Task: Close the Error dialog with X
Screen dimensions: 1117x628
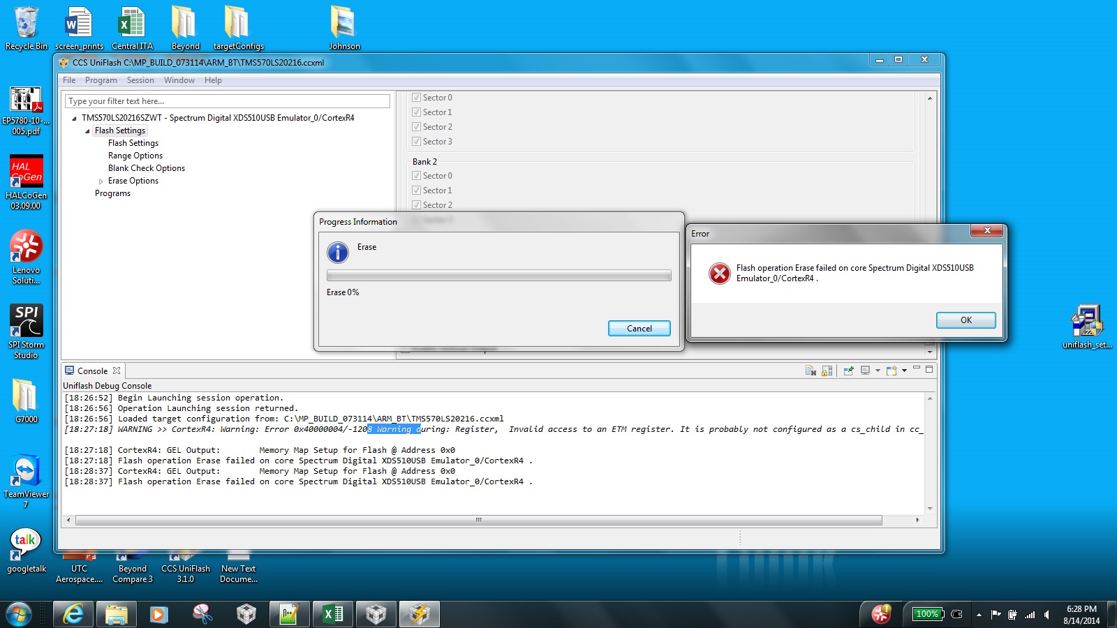Action: pyautogui.click(x=987, y=230)
